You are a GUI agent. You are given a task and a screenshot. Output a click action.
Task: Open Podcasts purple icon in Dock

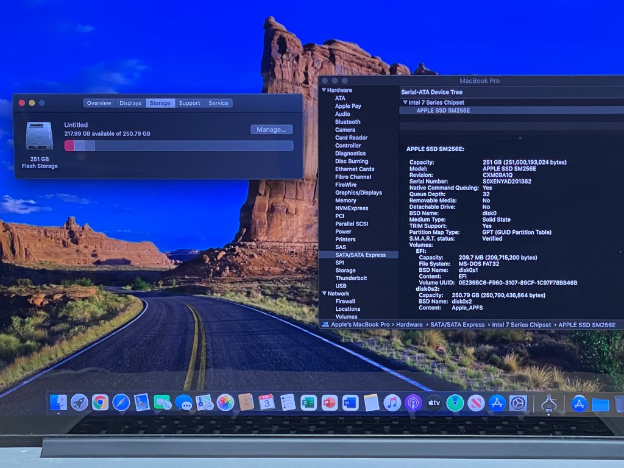(x=413, y=402)
